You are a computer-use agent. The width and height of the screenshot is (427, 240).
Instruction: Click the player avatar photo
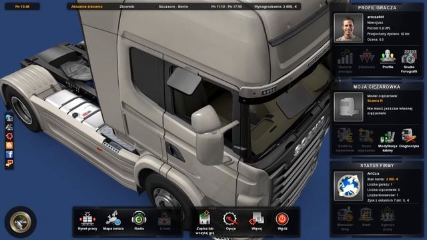[x=348, y=28]
